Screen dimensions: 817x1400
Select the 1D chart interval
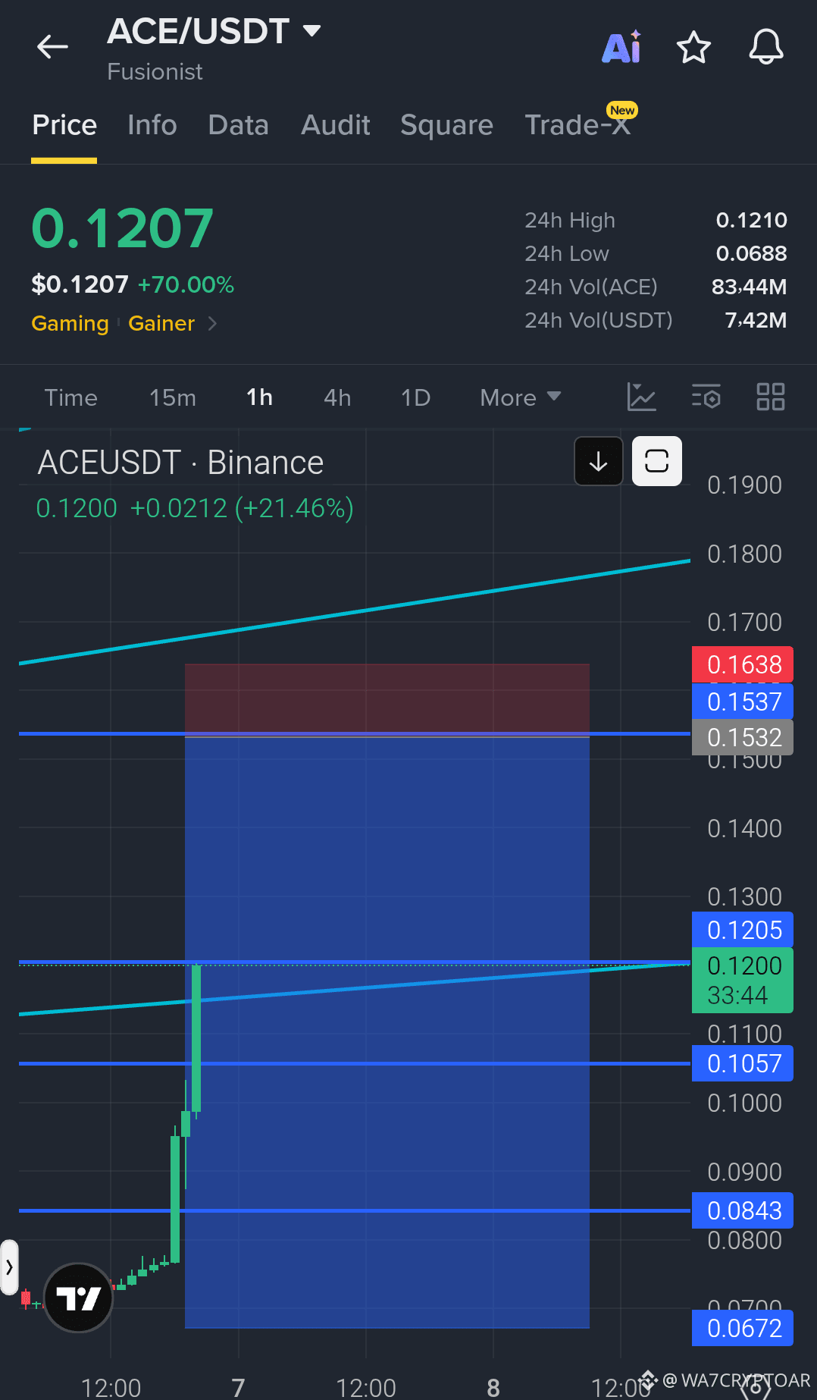click(x=415, y=398)
